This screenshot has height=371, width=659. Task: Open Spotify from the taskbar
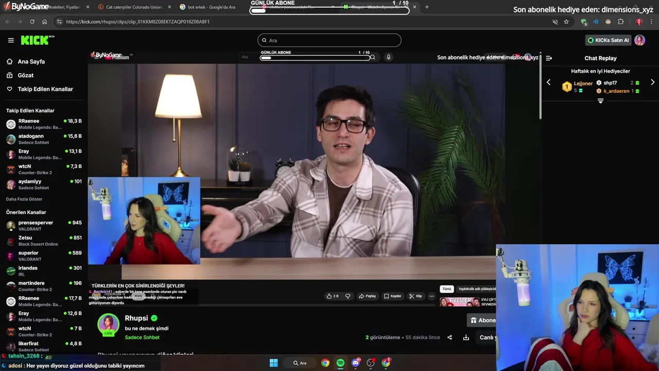click(340, 363)
